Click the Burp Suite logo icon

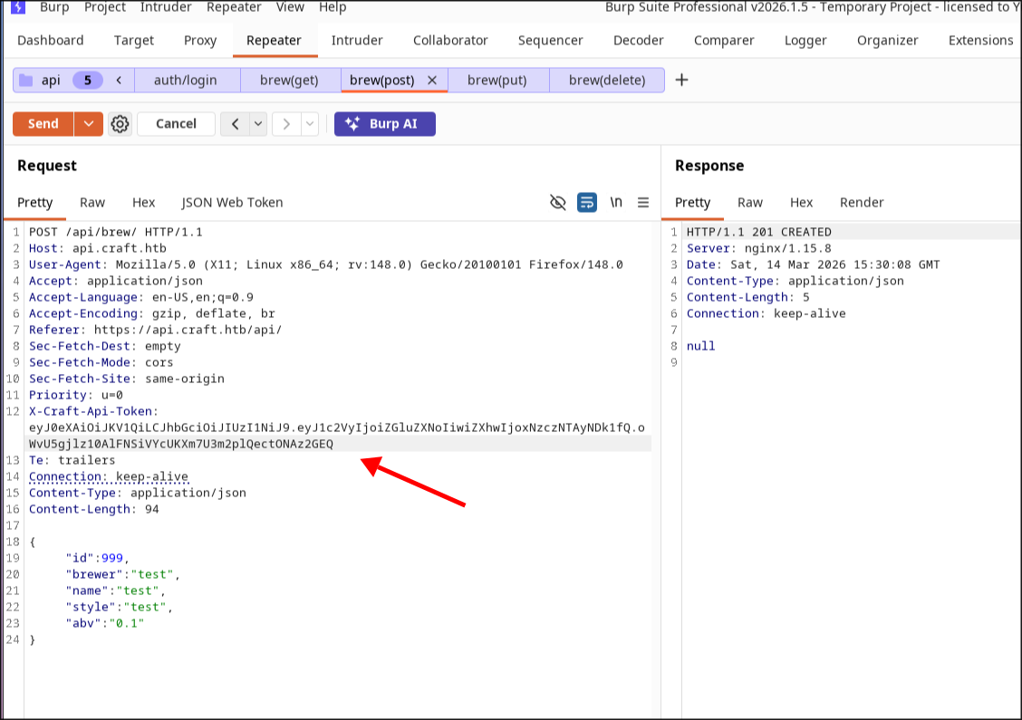tap(18, 6)
